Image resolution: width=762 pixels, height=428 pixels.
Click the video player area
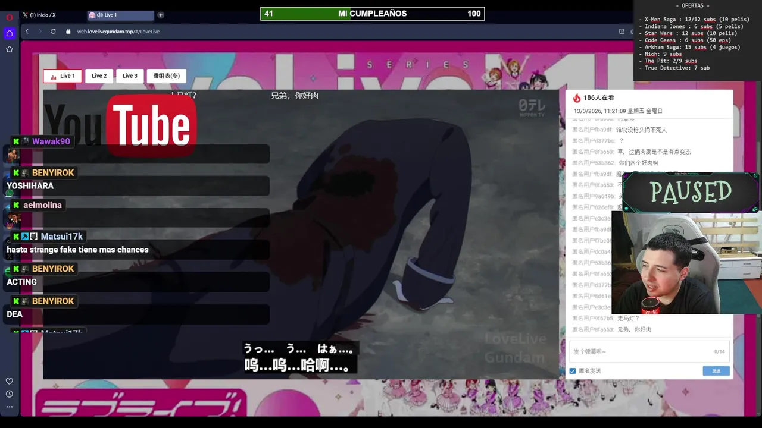point(301,235)
